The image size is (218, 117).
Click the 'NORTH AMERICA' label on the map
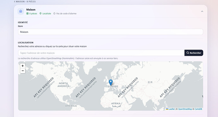(x=63, y=85)
